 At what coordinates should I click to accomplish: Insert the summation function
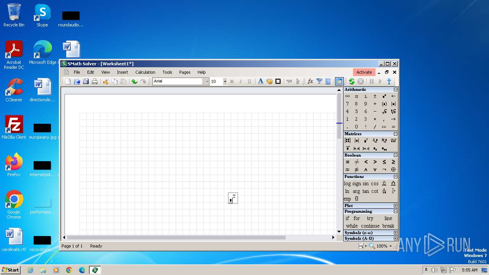point(384,184)
